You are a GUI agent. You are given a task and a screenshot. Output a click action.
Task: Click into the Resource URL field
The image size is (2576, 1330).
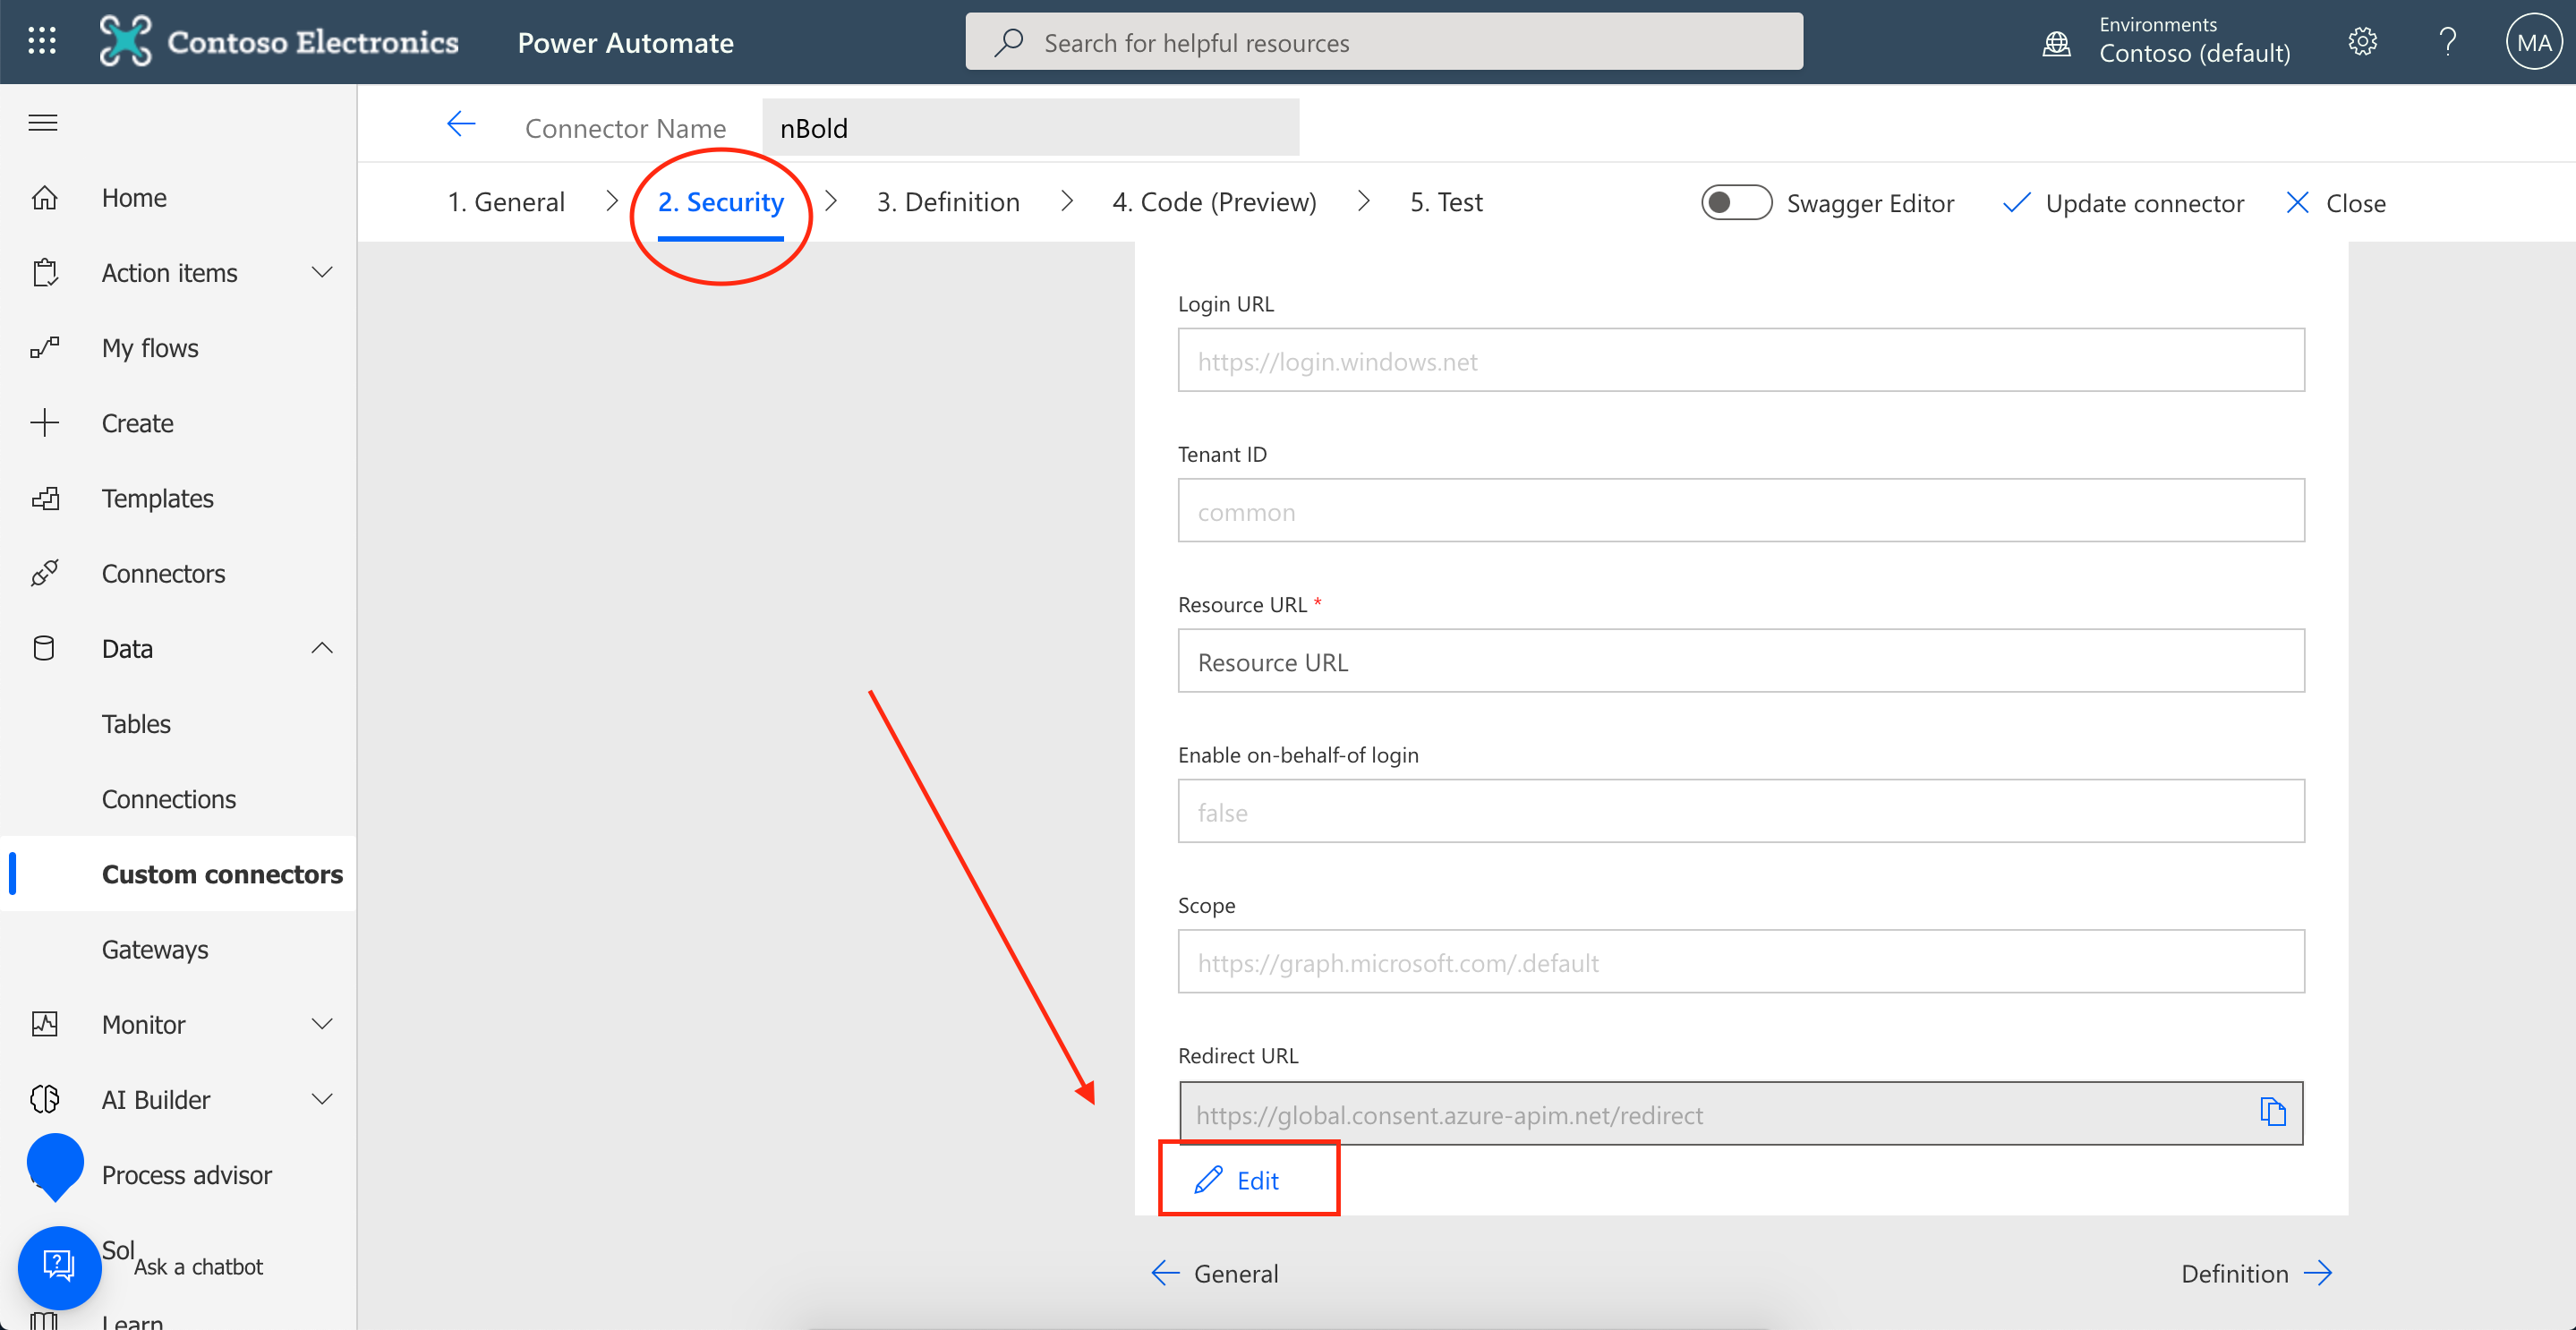pyautogui.click(x=1740, y=661)
